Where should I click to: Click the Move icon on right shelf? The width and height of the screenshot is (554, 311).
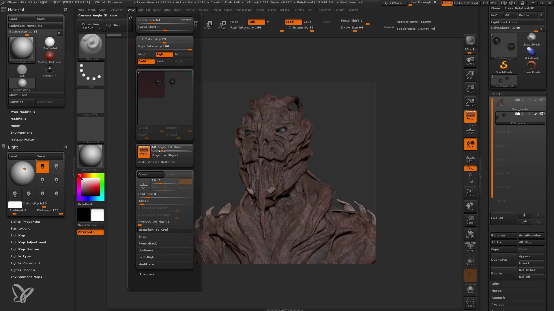tap(470, 206)
